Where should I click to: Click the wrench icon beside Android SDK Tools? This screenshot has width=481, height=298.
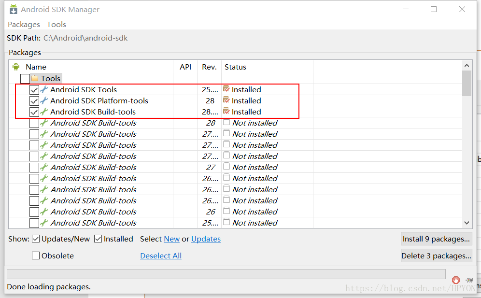point(44,89)
